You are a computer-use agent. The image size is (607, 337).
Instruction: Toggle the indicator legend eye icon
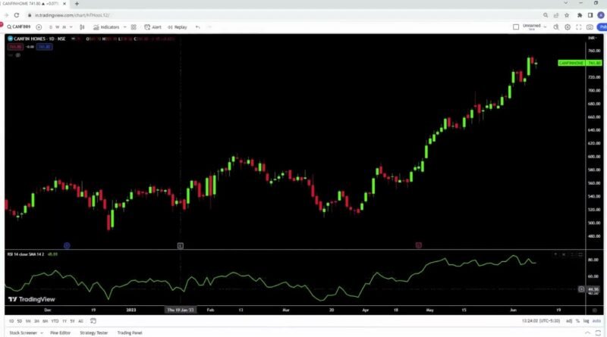17,55
